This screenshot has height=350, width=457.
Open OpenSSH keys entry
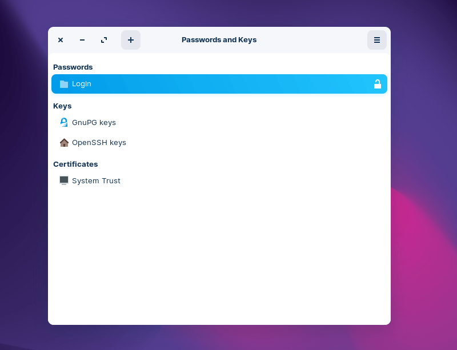[98, 142]
